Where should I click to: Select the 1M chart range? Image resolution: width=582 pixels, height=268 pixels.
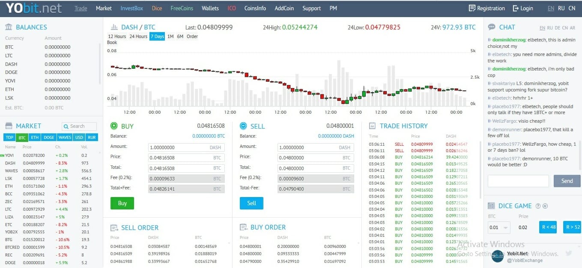(170, 36)
